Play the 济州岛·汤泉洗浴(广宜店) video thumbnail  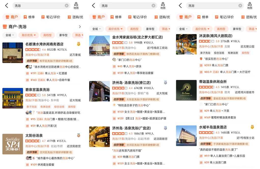click(100, 137)
